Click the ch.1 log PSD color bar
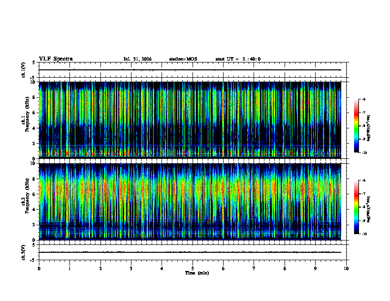 tap(356, 126)
